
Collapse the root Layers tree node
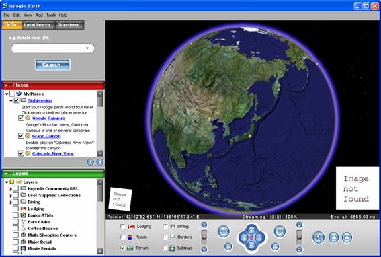tap(7, 182)
